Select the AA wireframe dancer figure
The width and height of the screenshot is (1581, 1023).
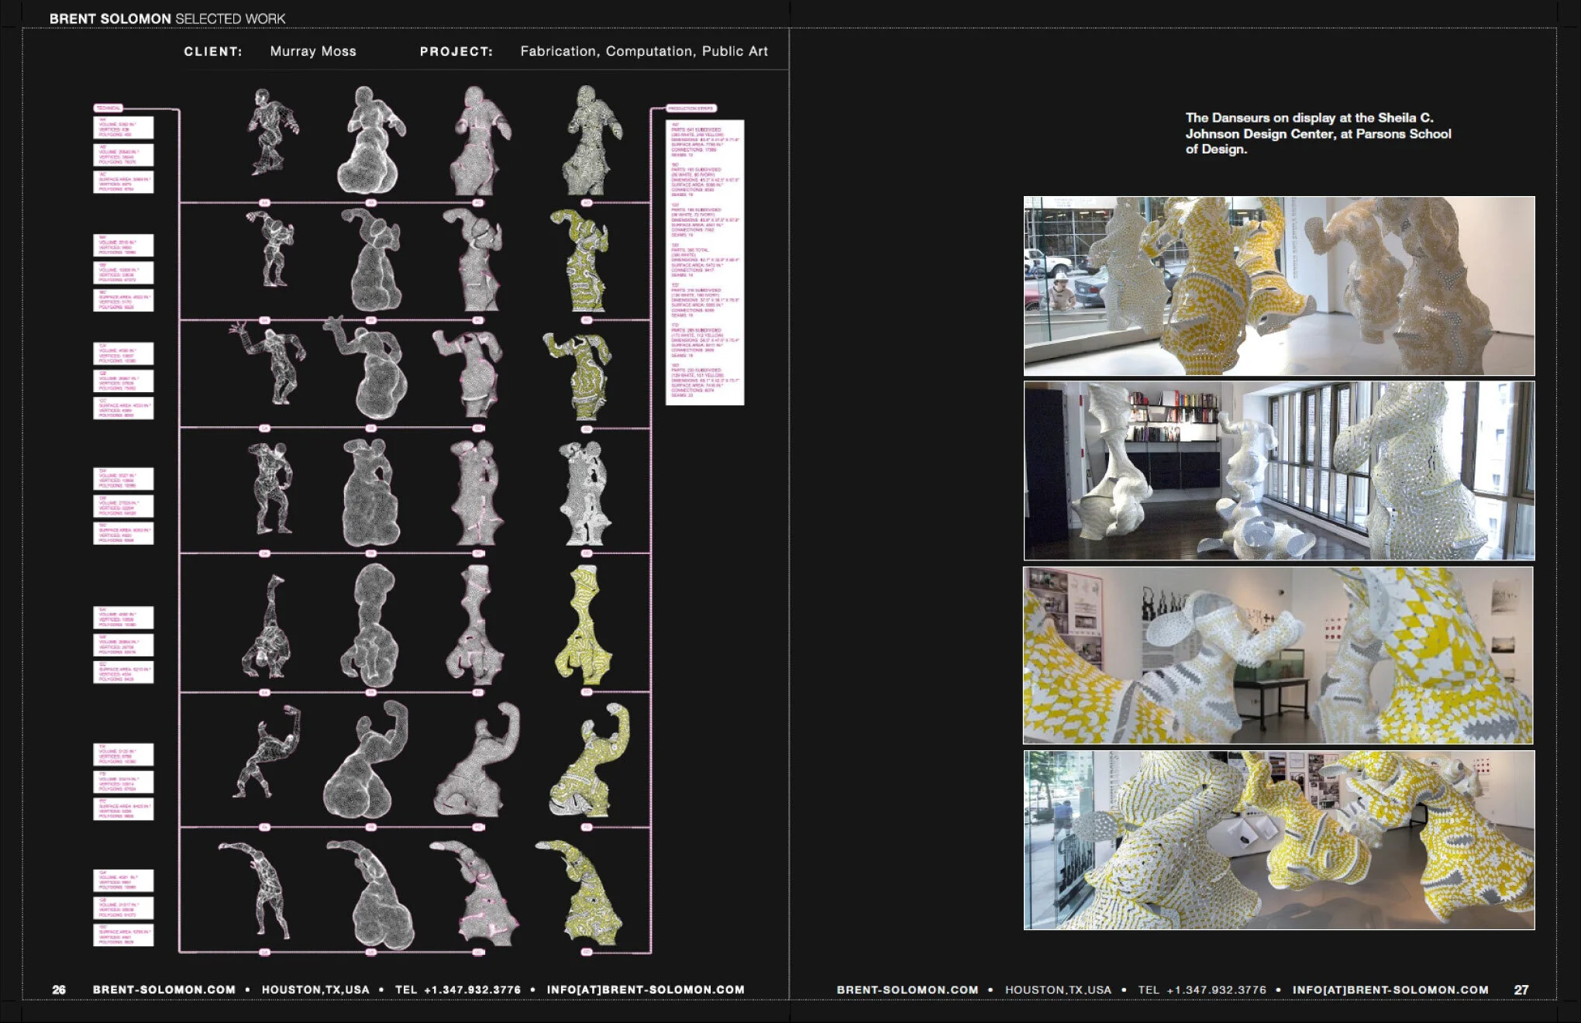(x=271, y=132)
